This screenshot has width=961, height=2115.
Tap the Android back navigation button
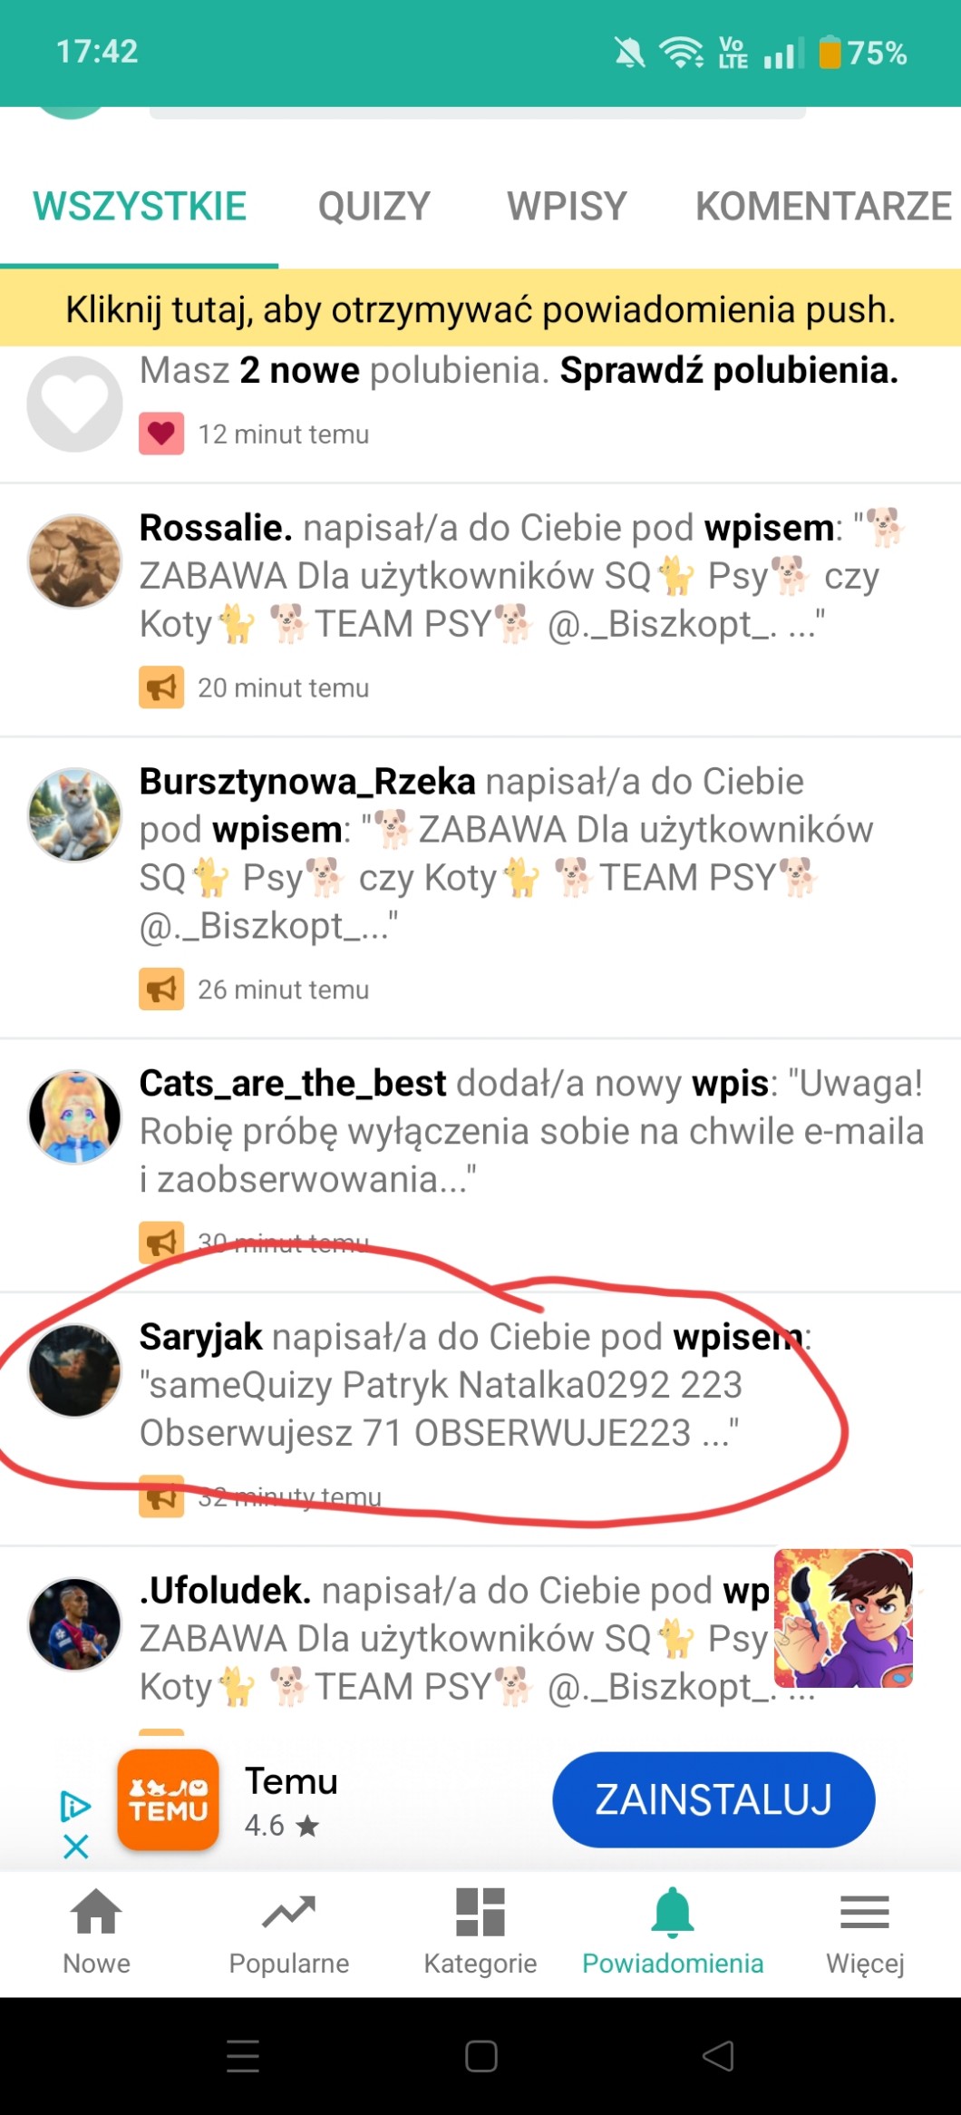click(x=719, y=2056)
